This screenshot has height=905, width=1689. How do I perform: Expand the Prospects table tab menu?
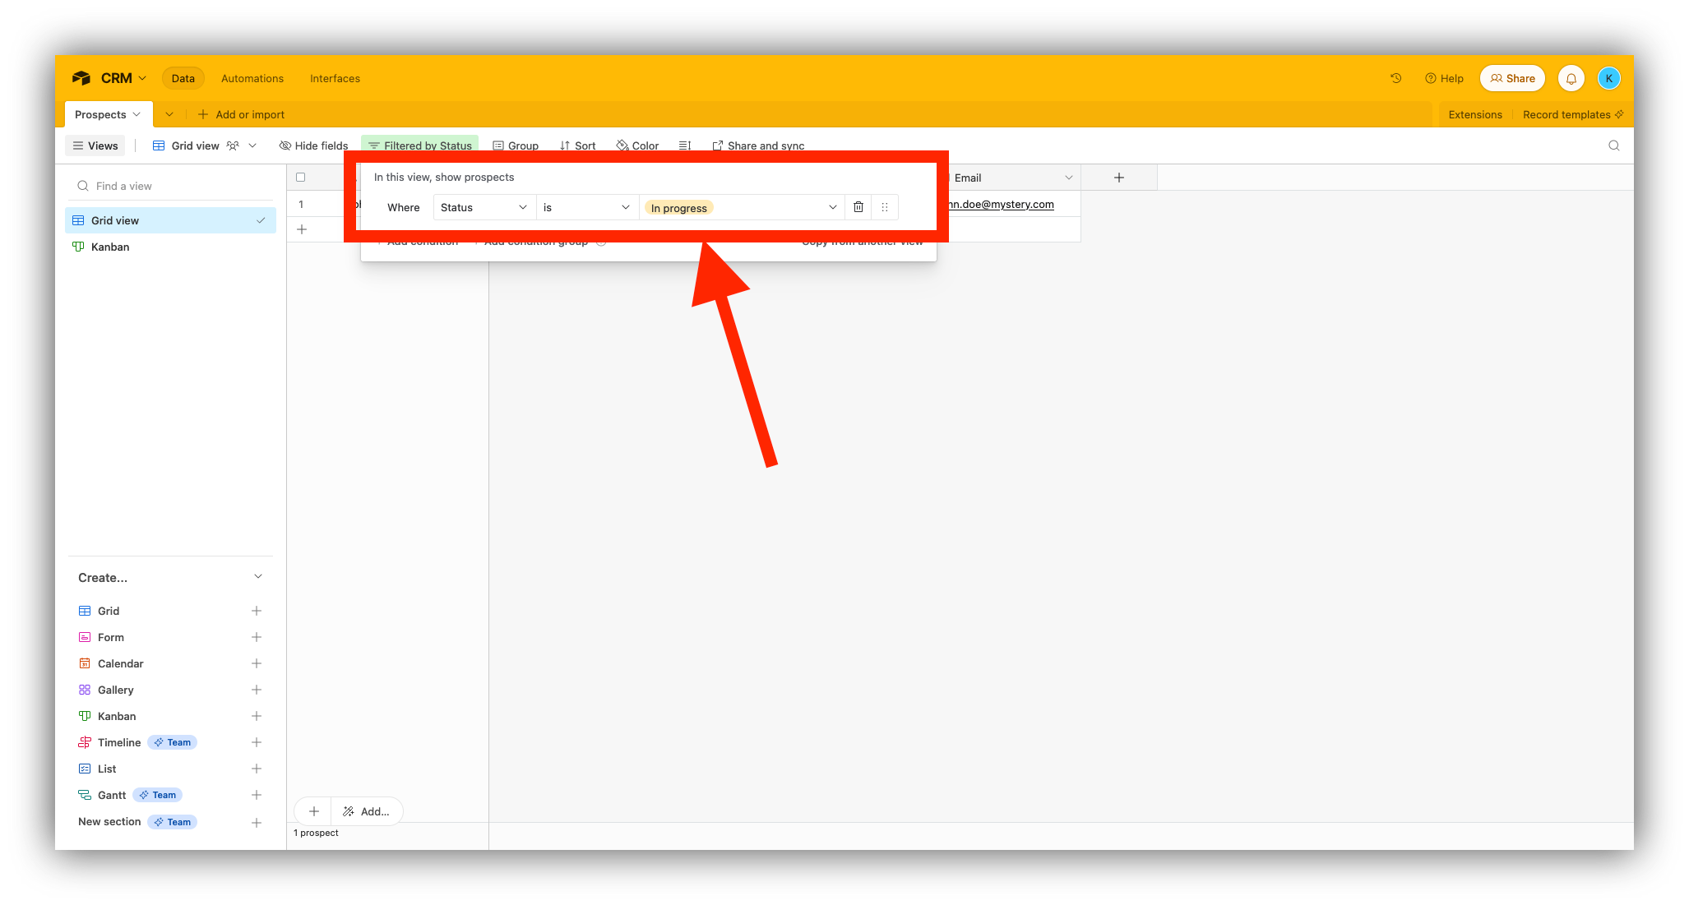coord(137,114)
